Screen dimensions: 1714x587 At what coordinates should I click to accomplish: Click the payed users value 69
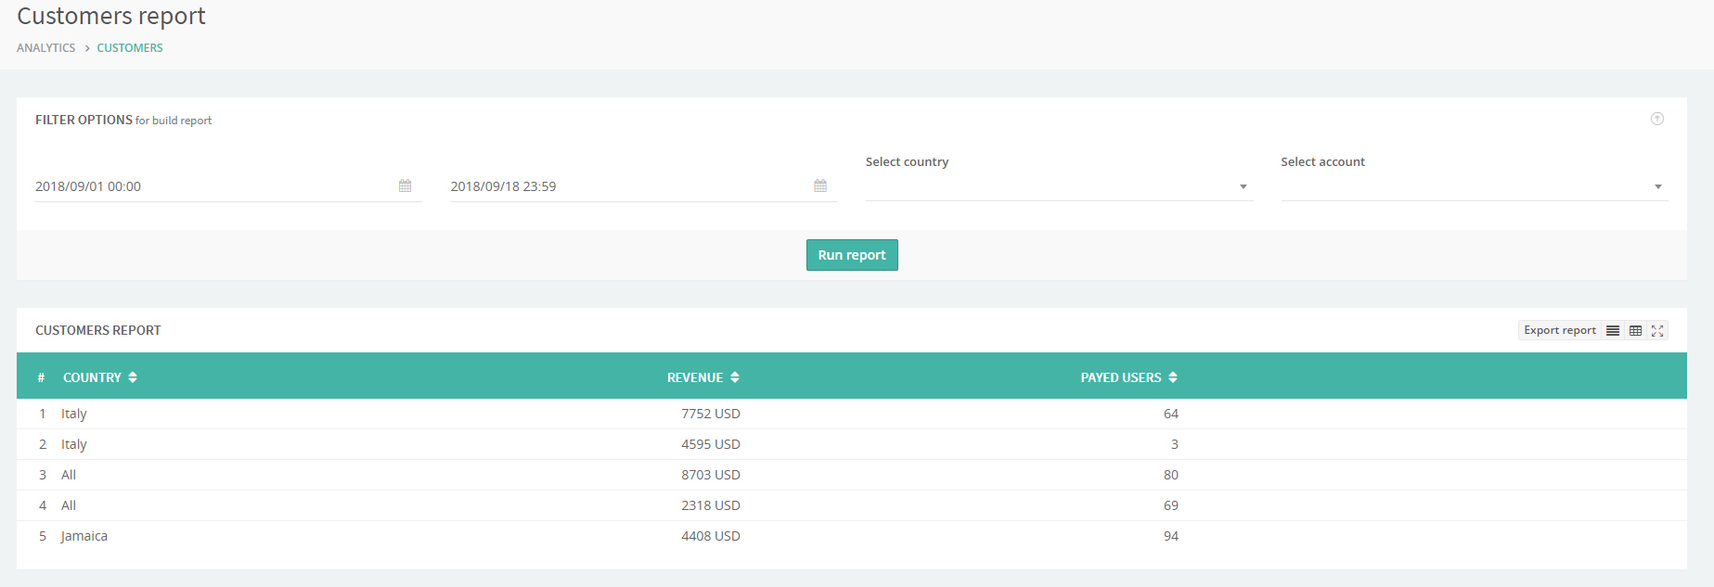[1171, 505]
